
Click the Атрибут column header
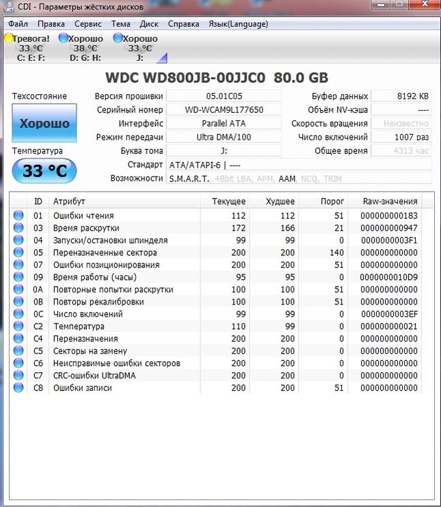click(124, 201)
